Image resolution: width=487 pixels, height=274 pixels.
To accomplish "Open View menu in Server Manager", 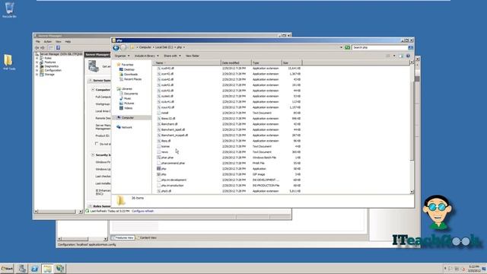I will 59,42.
